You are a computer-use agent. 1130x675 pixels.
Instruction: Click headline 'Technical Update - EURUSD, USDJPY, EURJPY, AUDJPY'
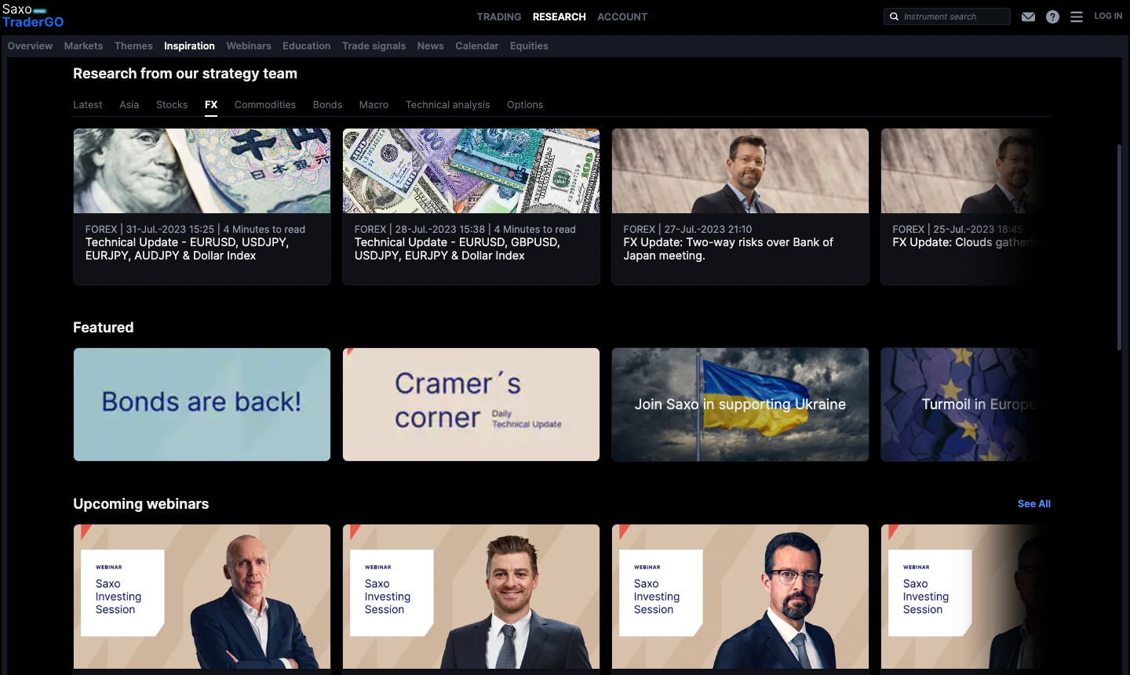(188, 249)
